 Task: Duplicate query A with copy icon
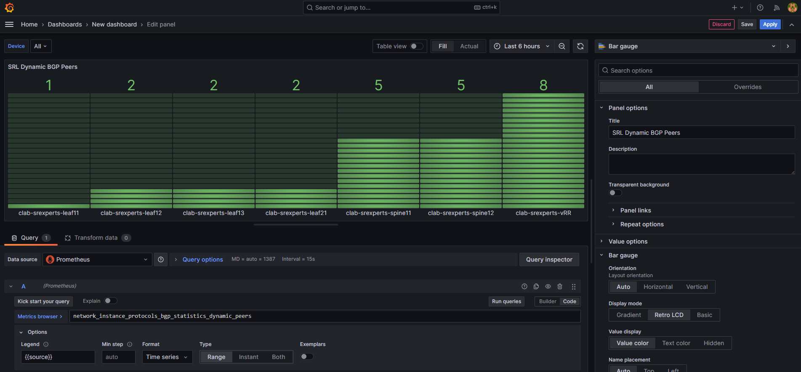tap(536, 286)
